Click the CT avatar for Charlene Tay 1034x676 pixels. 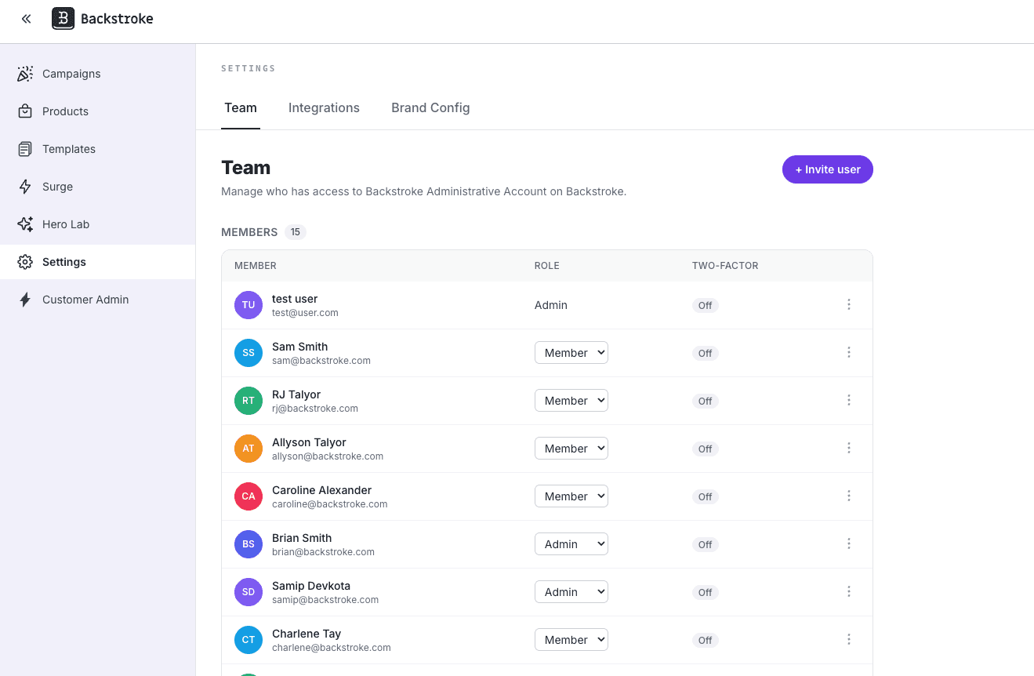click(x=249, y=640)
